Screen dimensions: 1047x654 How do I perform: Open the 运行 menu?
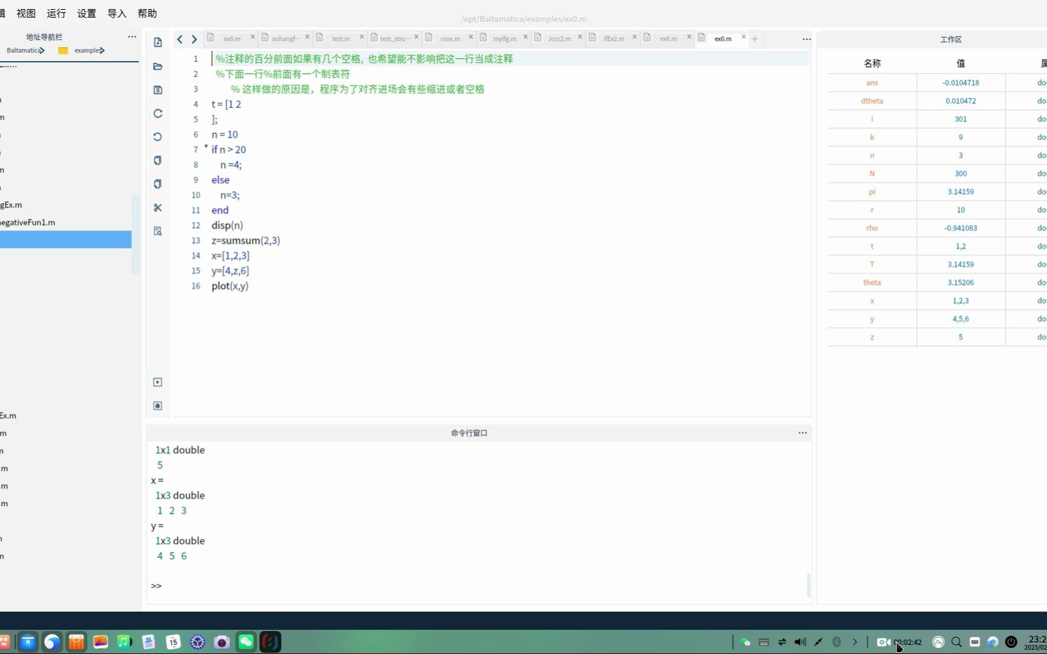tap(56, 13)
